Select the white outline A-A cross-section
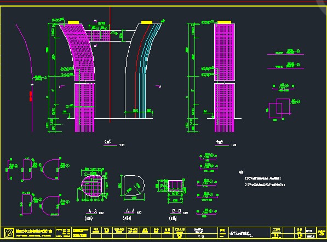Screen dimensions: 327x242 134,186
